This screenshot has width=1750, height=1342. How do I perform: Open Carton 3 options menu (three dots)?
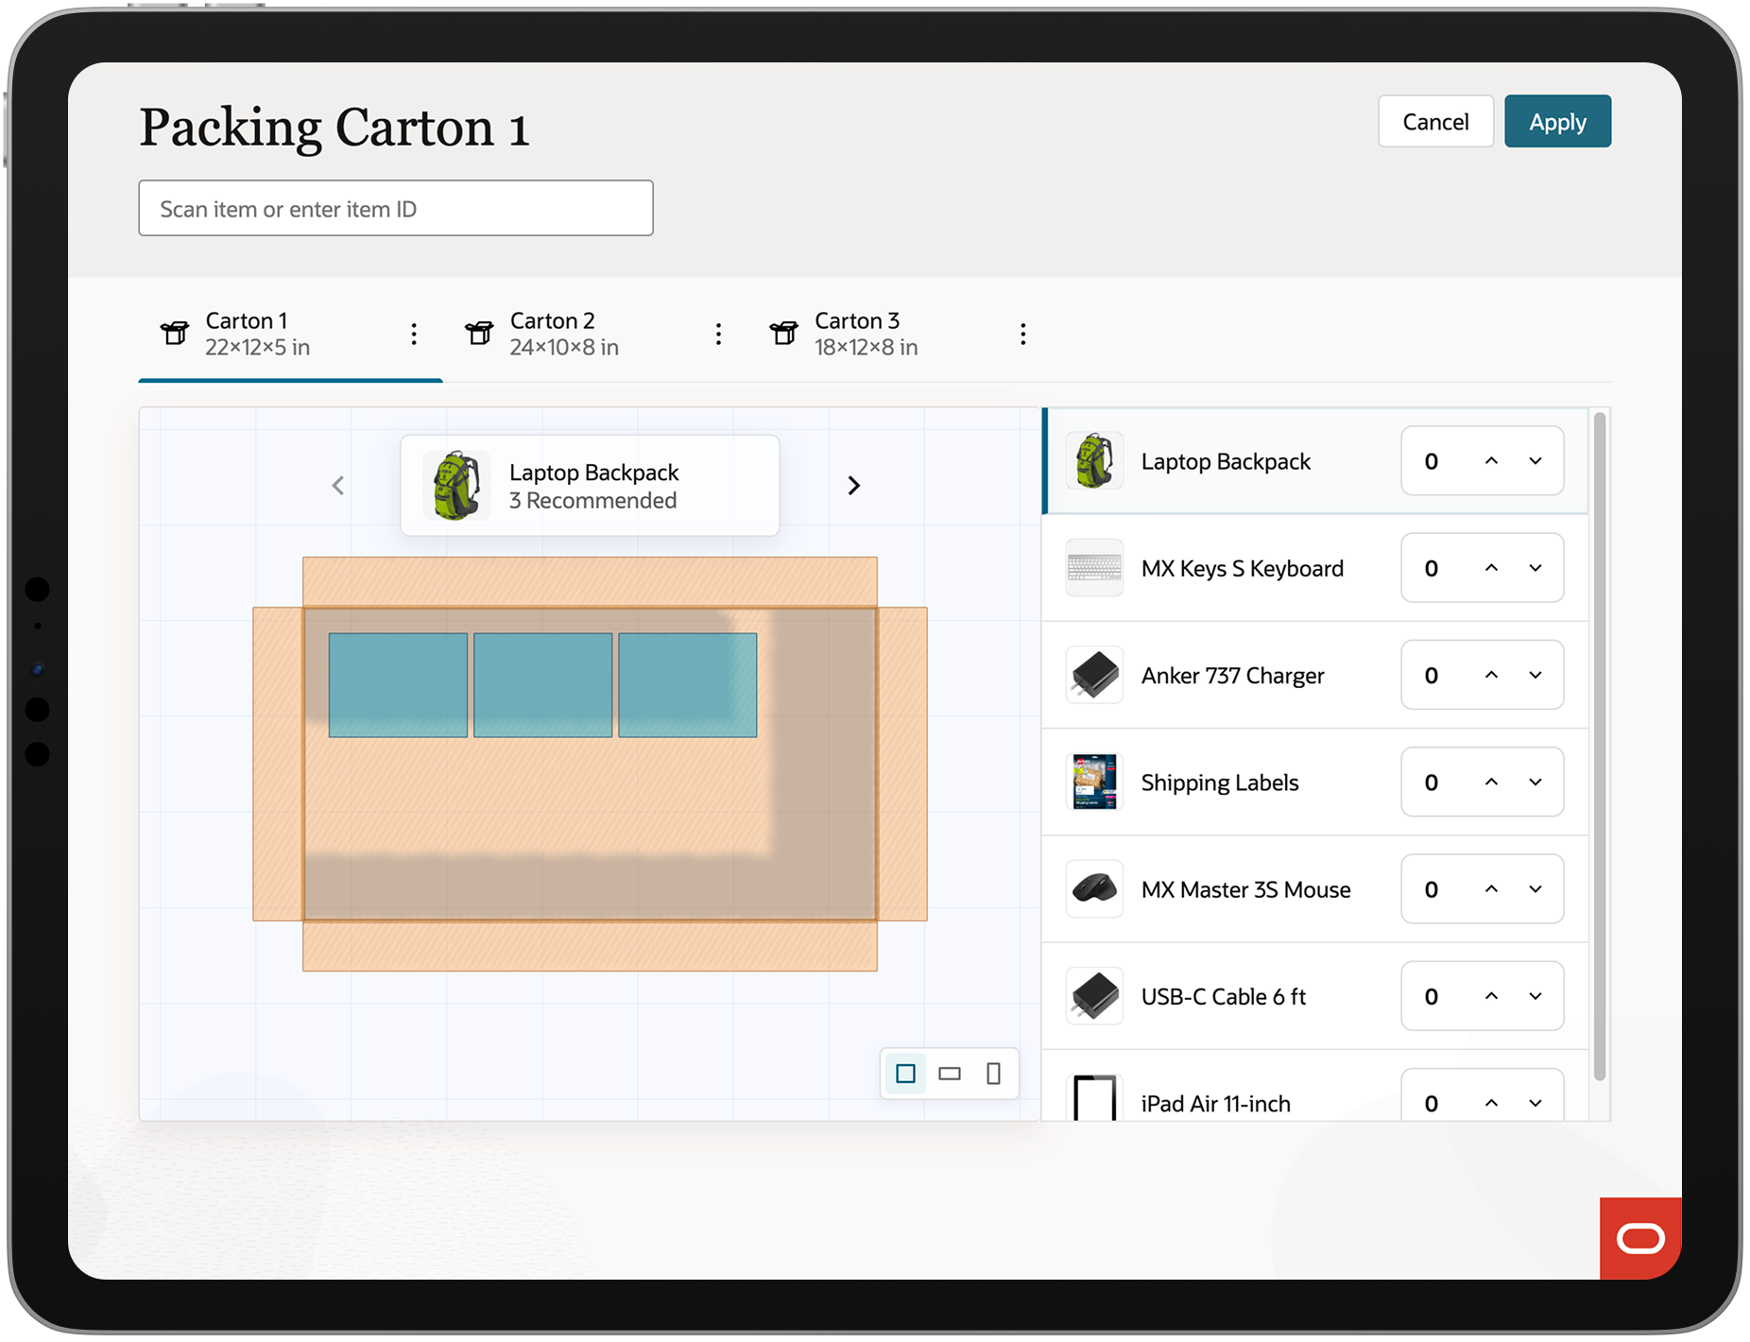click(x=1022, y=334)
